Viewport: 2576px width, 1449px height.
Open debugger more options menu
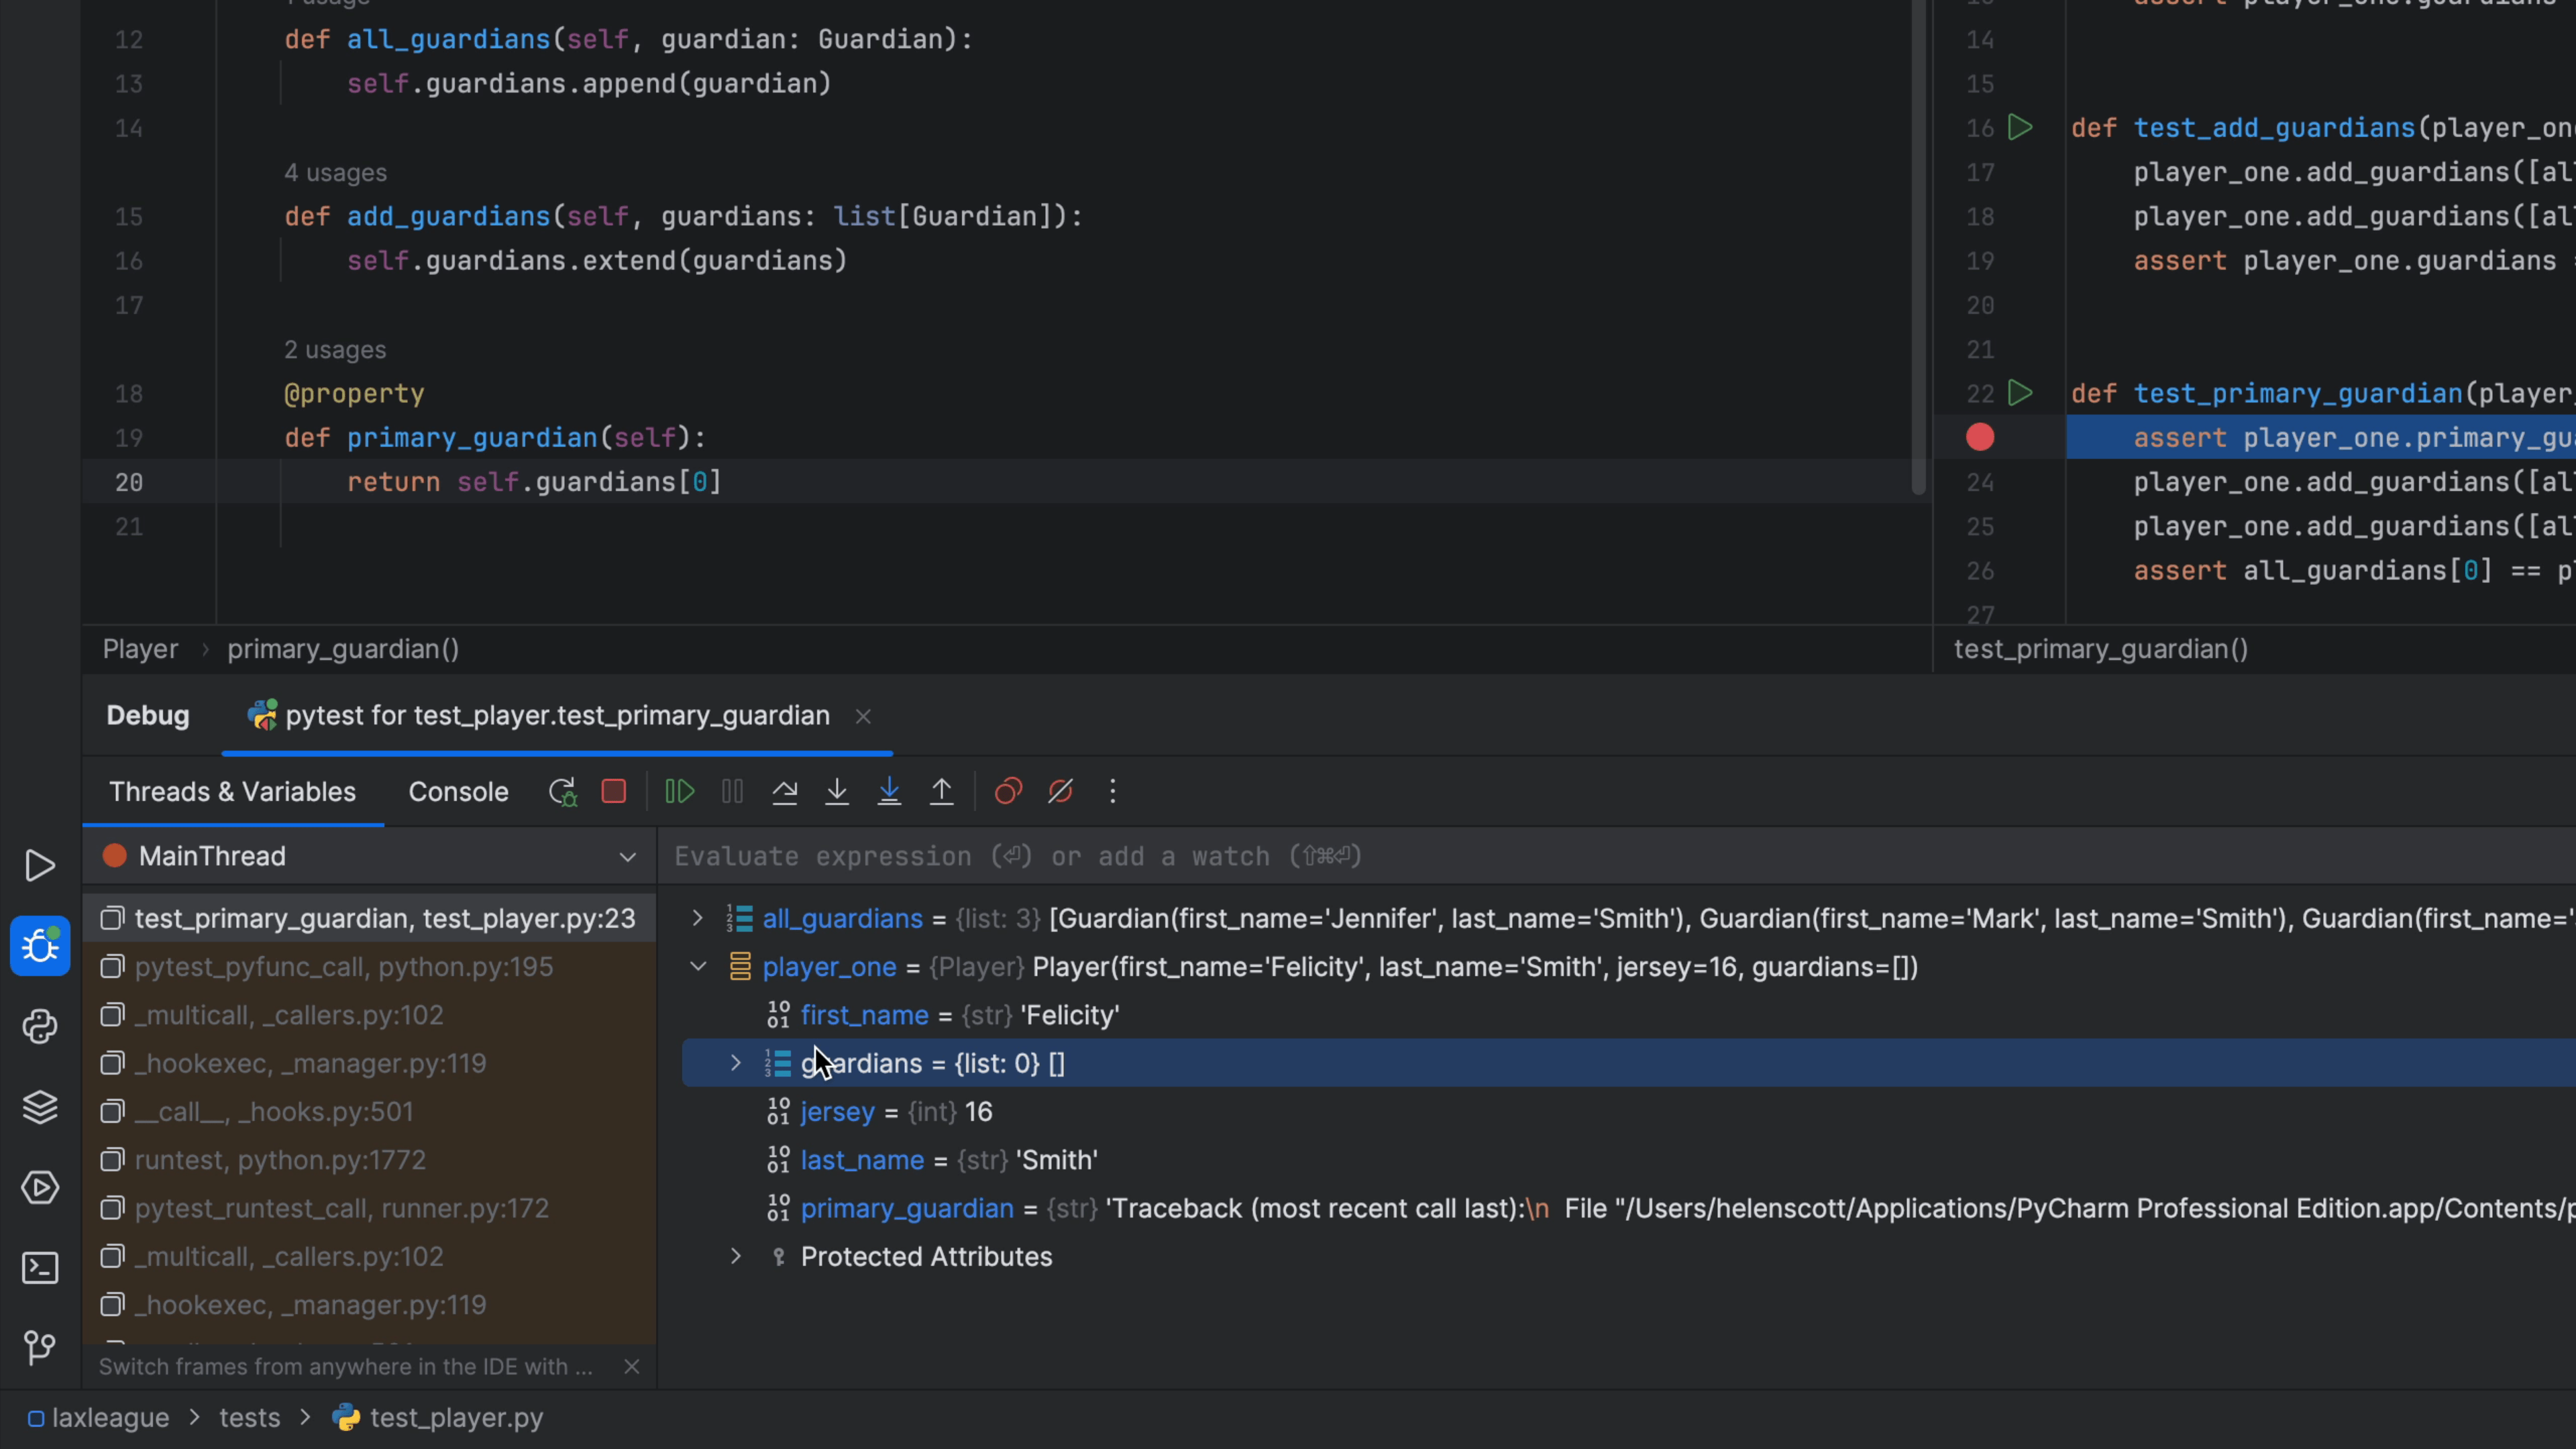coord(1112,792)
